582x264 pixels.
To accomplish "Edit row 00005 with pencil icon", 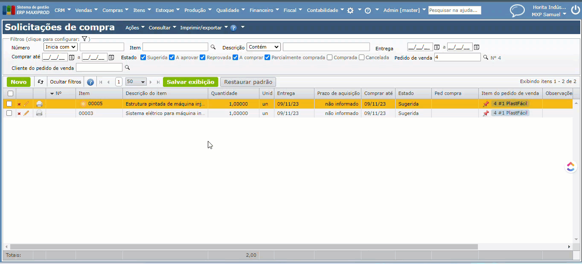I will 26,103.
